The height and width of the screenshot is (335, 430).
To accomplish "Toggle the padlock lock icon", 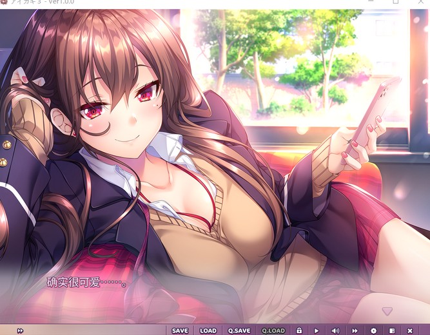I will (299, 330).
